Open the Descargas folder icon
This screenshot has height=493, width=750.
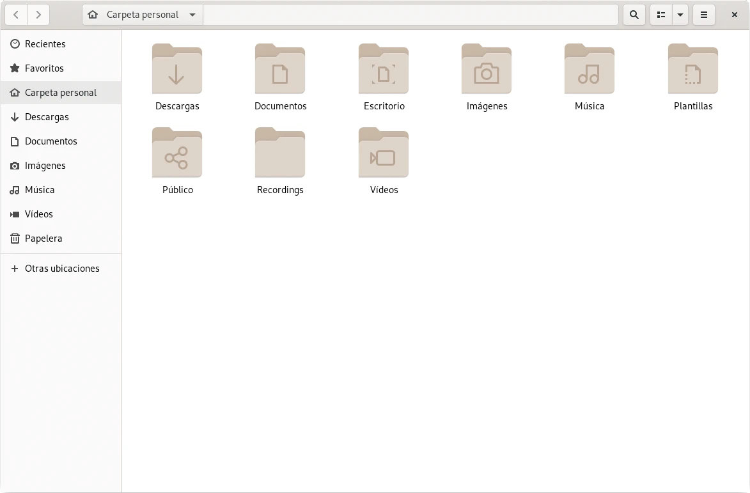click(x=177, y=70)
